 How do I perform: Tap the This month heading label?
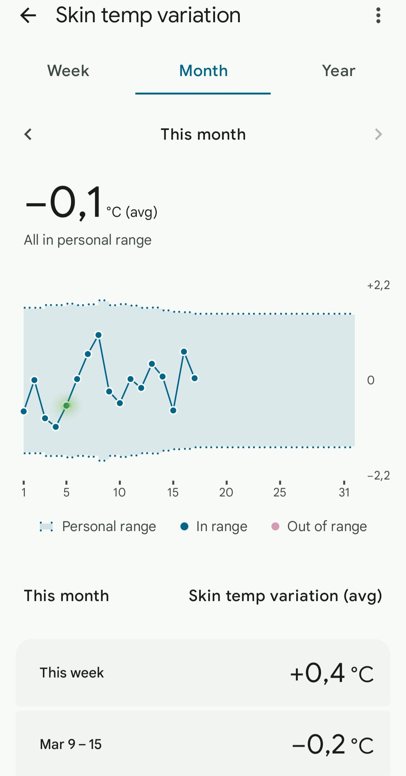pos(203,134)
